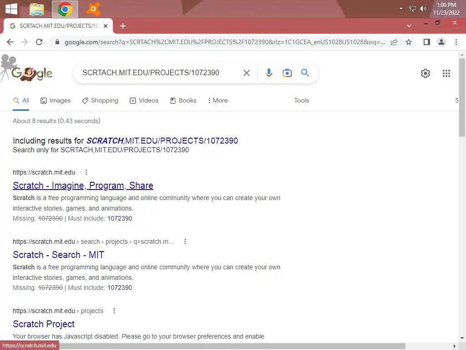Start a search by voice
The width and height of the screenshot is (466, 350).
[x=268, y=73]
